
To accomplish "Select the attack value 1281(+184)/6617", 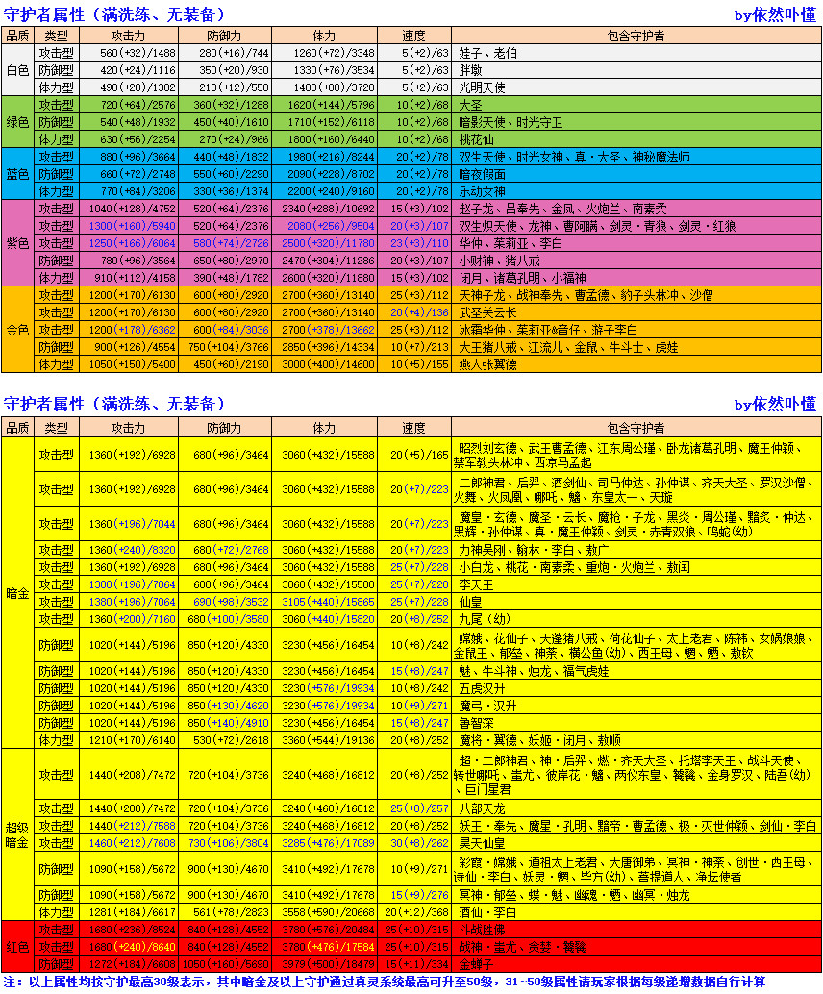I will tap(132, 912).
